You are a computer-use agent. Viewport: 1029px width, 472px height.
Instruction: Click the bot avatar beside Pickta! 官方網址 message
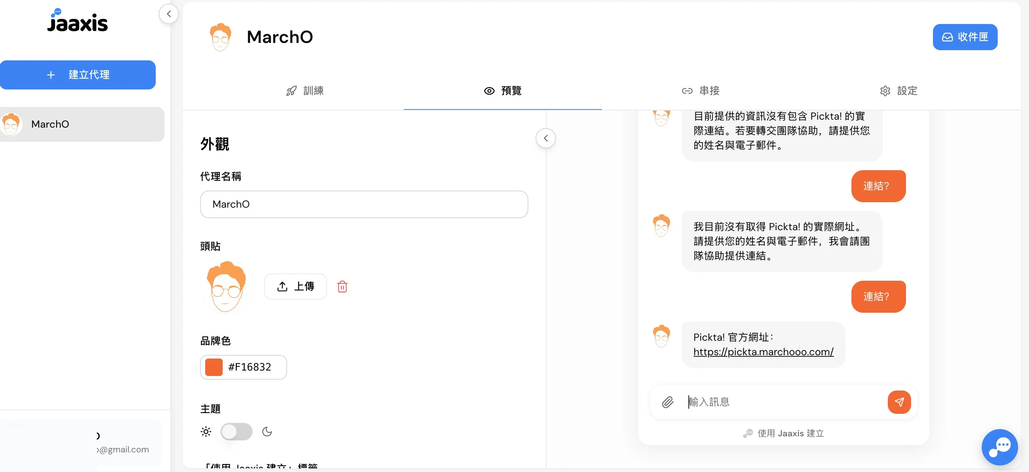click(x=661, y=336)
